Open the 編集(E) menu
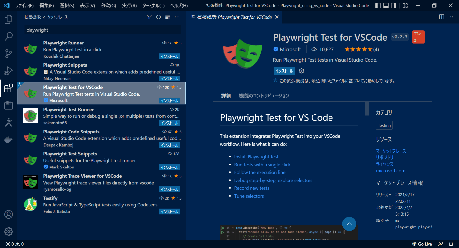Viewport: 459px width, 248px height. tap(47, 6)
